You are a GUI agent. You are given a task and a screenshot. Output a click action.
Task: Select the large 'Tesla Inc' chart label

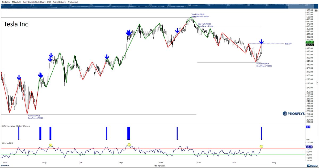pos(16,24)
